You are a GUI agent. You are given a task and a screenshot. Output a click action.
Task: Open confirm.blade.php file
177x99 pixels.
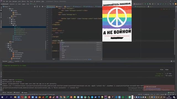click(x=18, y=53)
